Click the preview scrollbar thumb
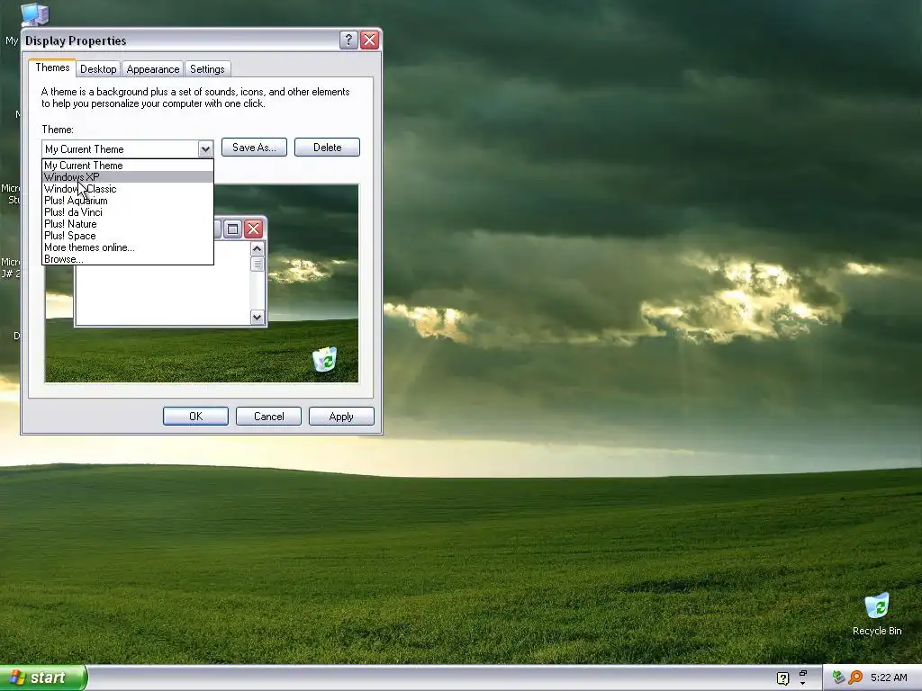 point(257,265)
